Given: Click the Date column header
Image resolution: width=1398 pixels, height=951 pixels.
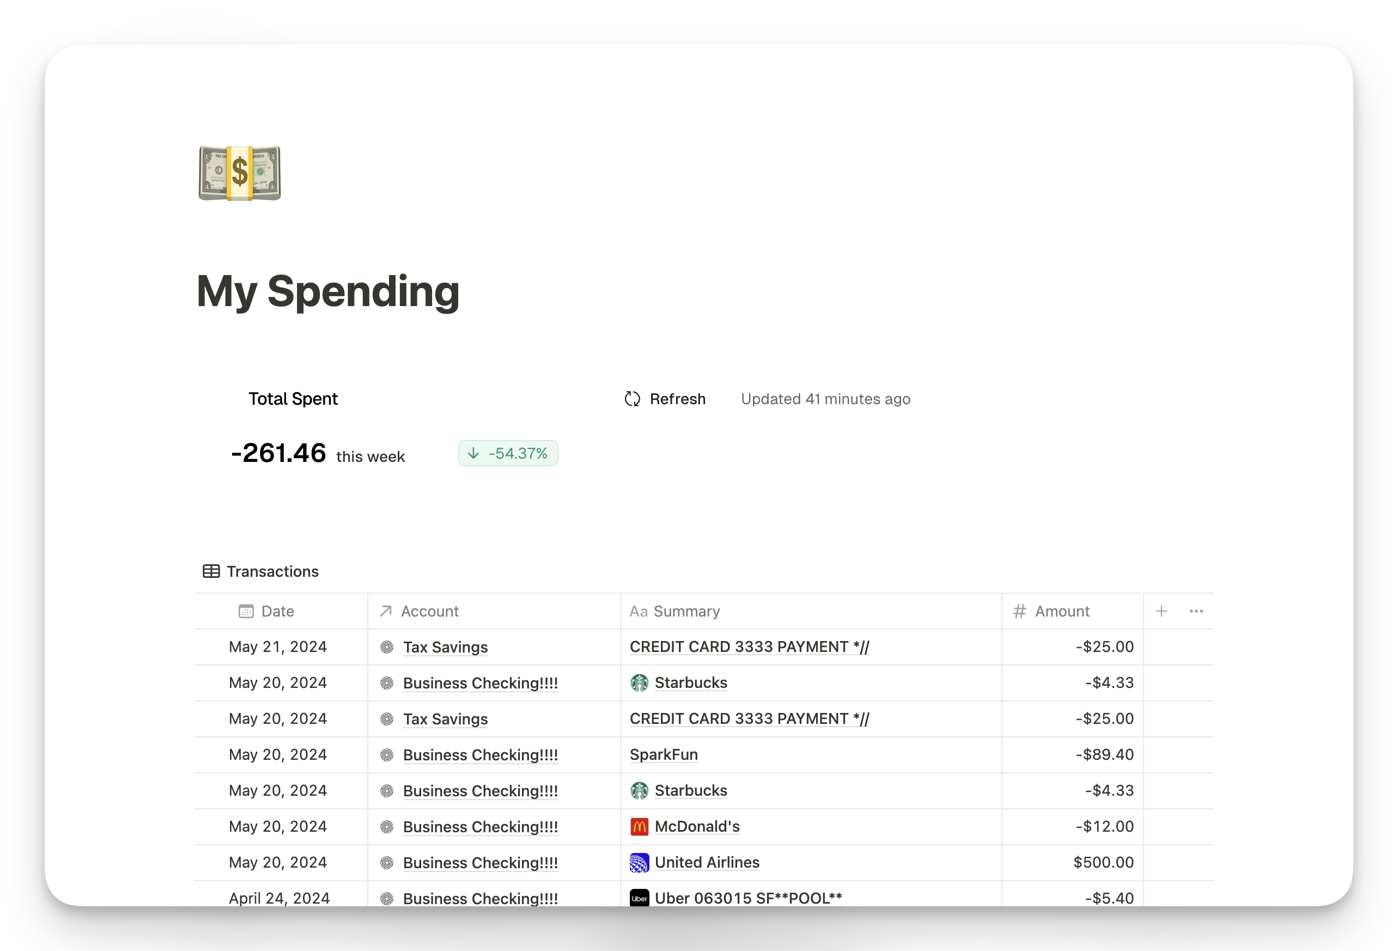Looking at the screenshot, I should point(281,611).
